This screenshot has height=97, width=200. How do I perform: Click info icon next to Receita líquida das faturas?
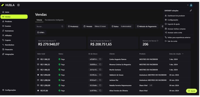(110, 41)
